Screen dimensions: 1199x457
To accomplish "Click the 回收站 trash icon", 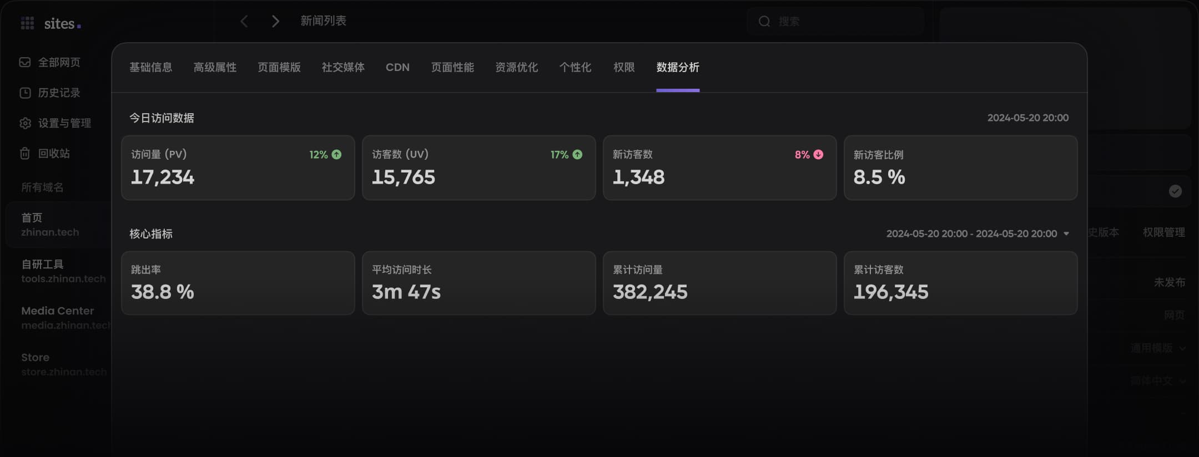I will 25,154.
